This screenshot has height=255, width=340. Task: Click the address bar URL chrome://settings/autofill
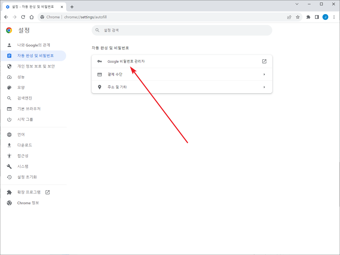pos(86,17)
